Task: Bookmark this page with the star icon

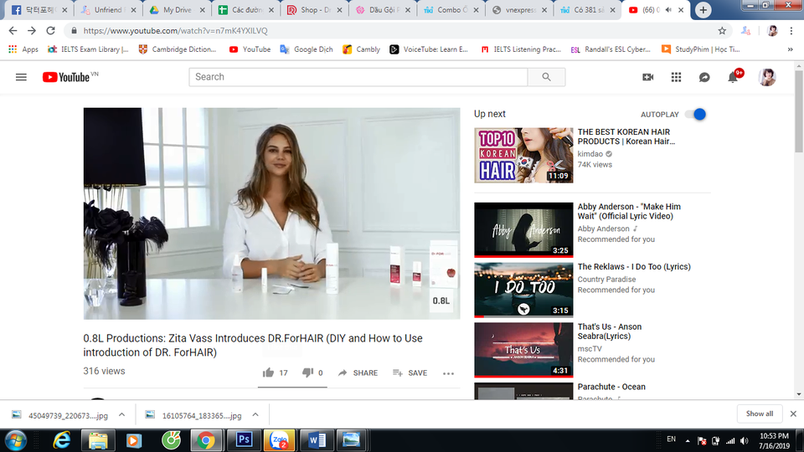Action: tap(722, 30)
